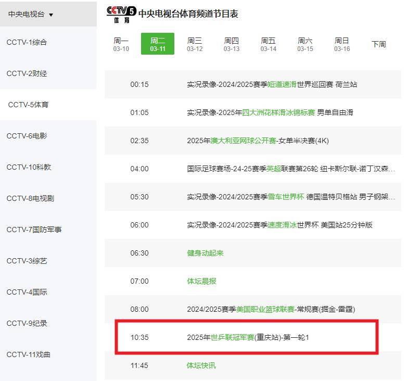The image size is (407, 381).
Task: Open the 雪车世界杯 link
Action: (x=286, y=197)
